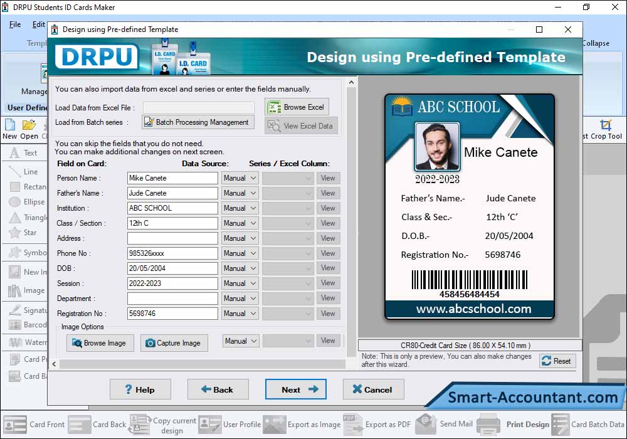Click the Next button
Screen dimensions: 627x439
[296, 389]
